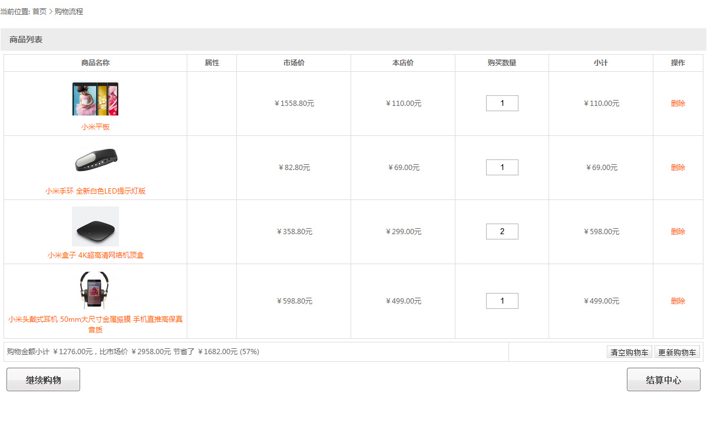
Task: Click market price ￥82.80元
Action: point(294,168)
